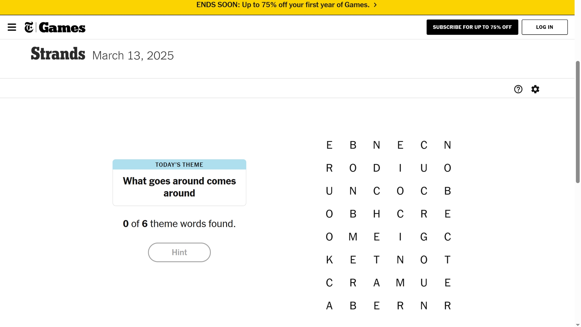Screen dimensions: 581x327
Task: Click the New York Times logo icon
Action: coord(29,27)
